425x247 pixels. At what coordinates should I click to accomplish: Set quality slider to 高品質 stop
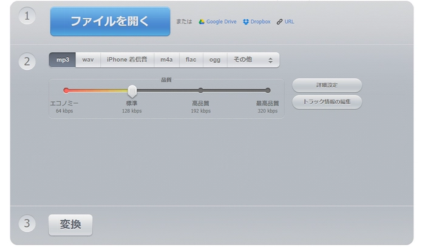coord(200,90)
